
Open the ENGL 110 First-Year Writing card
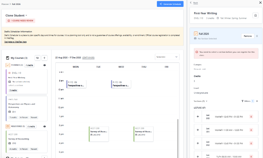[x=27, y=82]
